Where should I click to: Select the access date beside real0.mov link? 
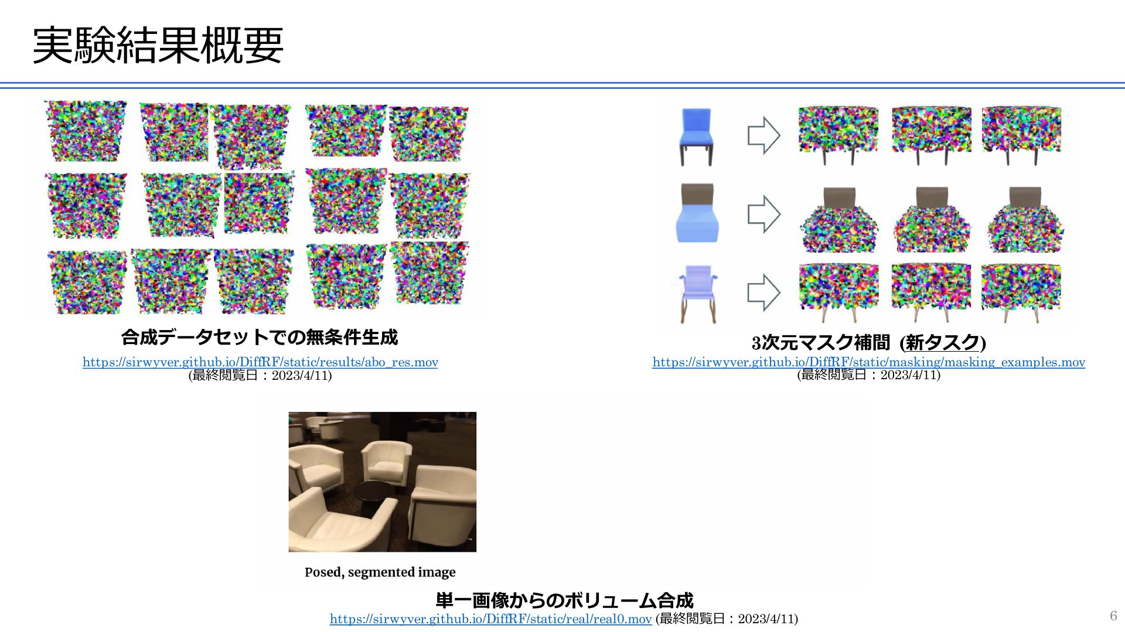click(727, 619)
